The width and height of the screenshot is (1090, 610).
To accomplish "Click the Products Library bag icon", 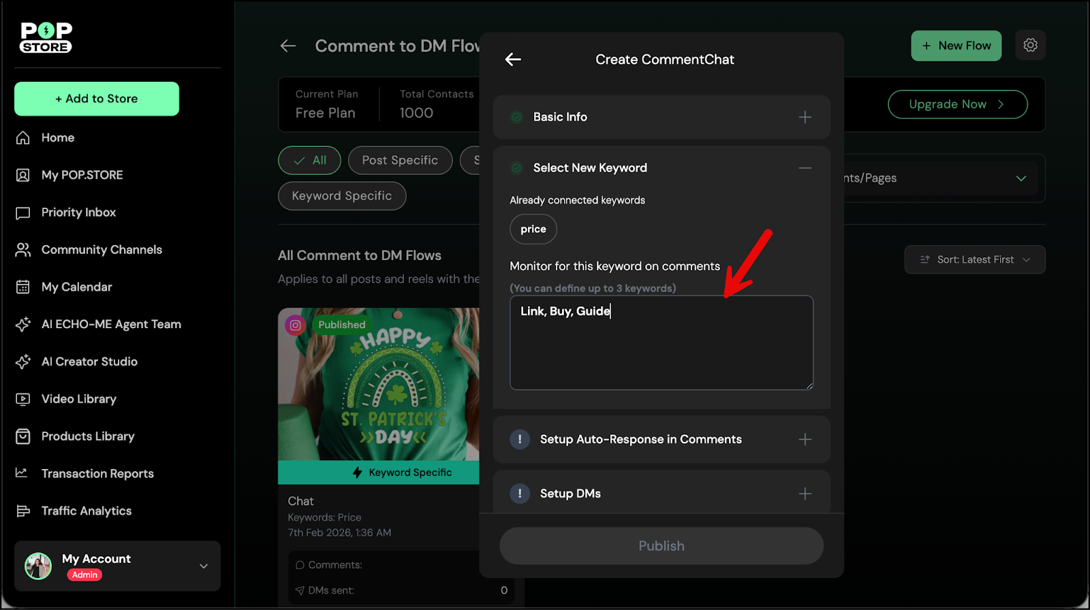I will 23,436.
